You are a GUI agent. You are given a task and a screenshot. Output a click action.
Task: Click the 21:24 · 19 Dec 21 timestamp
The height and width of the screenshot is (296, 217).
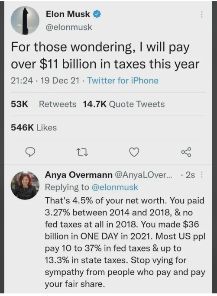45,80
